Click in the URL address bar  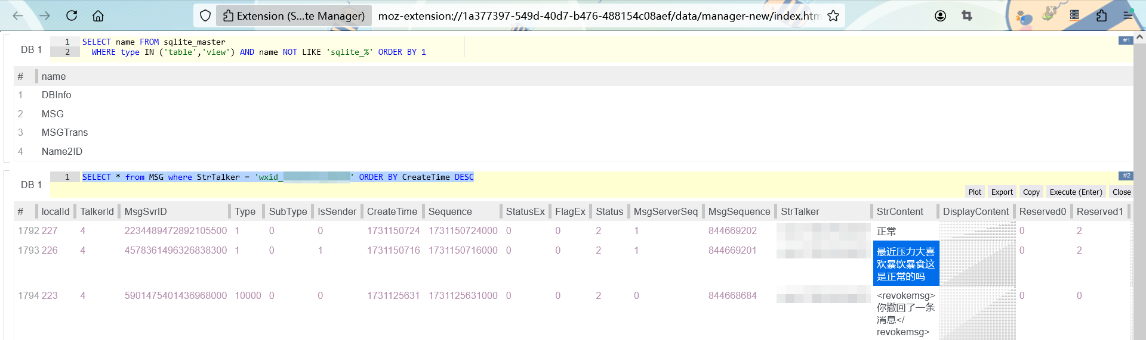point(597,15)
